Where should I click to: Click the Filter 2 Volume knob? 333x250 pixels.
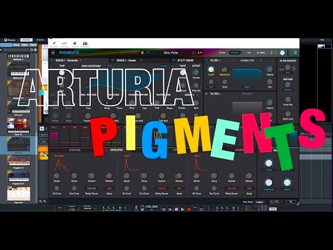tap(269, 102)
